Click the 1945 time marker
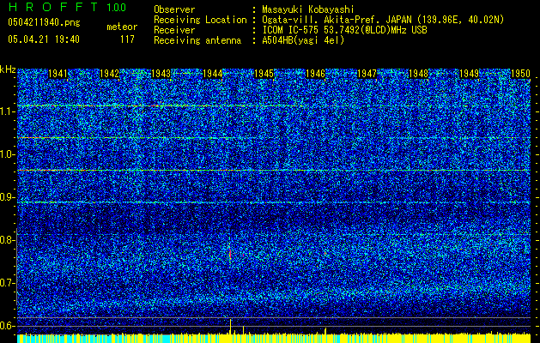 coord(264,74)
